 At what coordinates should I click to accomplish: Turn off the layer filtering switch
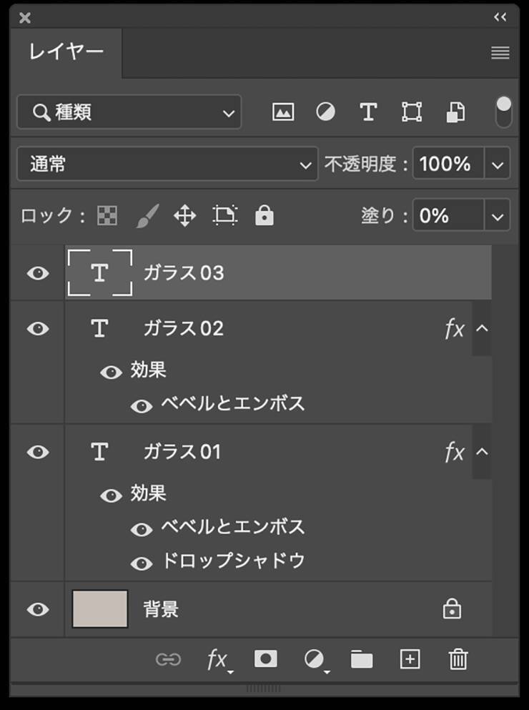point(504,112)
